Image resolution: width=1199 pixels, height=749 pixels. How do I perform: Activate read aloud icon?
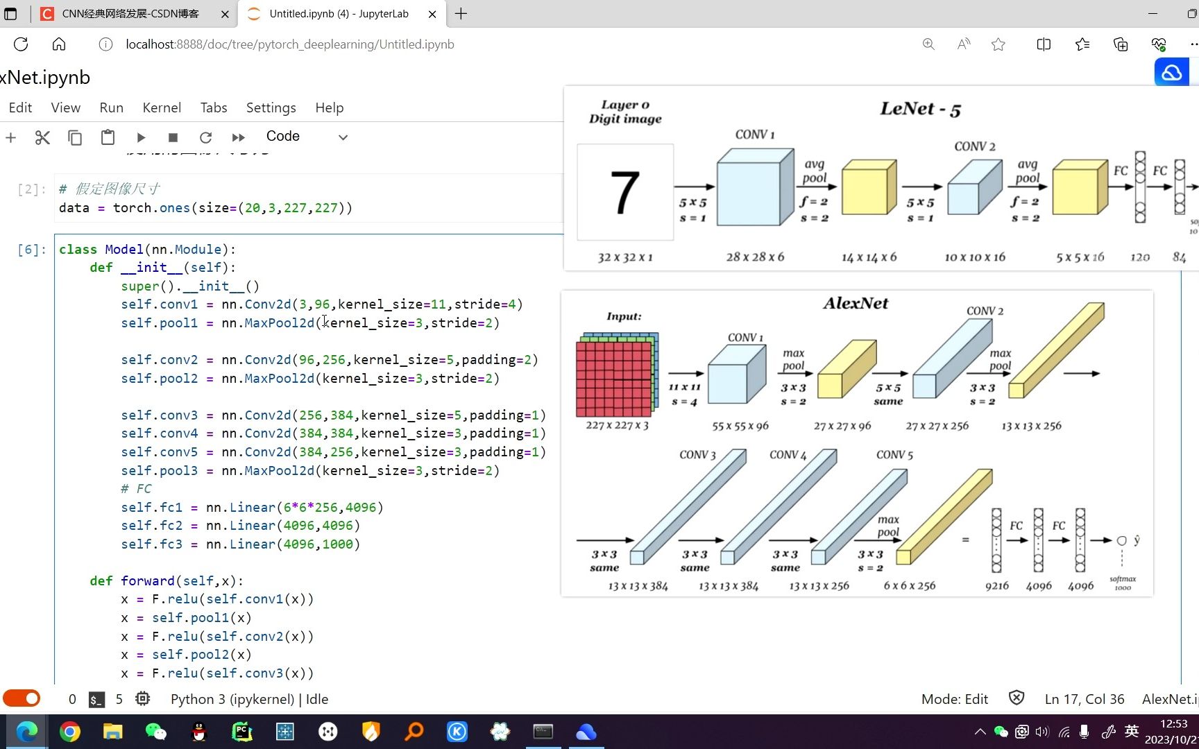964,44
